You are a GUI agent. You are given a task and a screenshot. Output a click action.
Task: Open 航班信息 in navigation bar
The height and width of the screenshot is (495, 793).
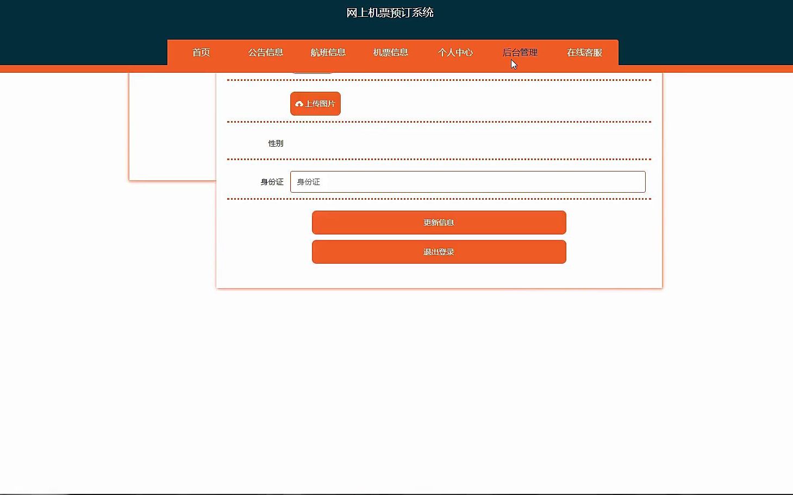pyautogui.click(x=328, y=53)
